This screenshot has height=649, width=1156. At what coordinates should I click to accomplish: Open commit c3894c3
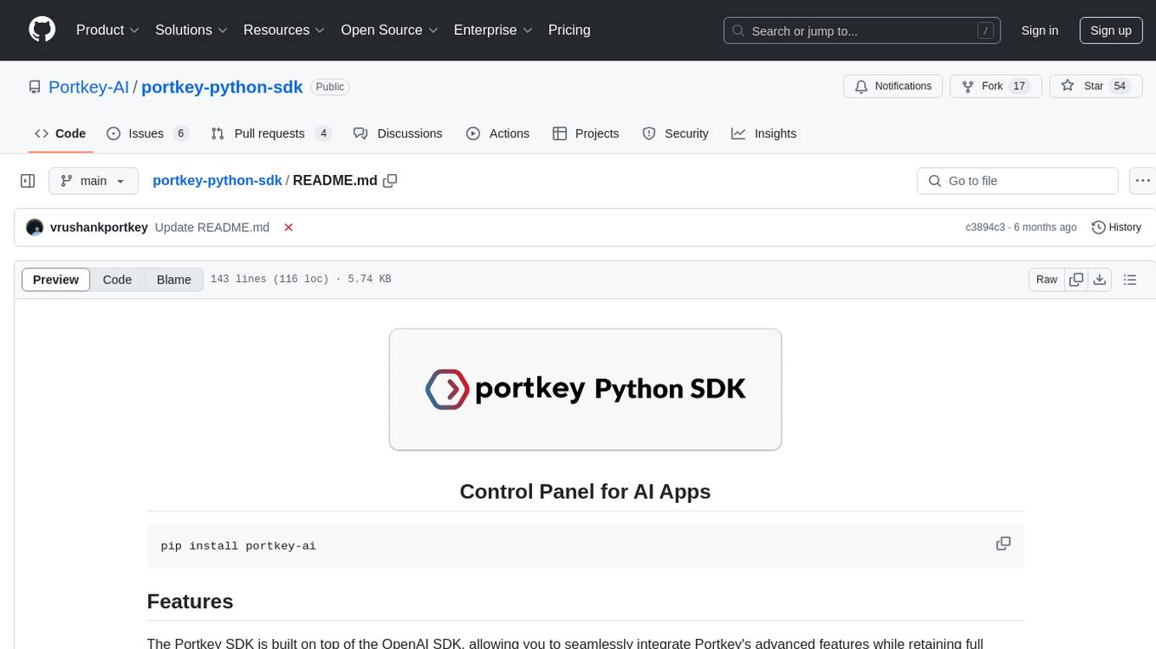(985, 228)
